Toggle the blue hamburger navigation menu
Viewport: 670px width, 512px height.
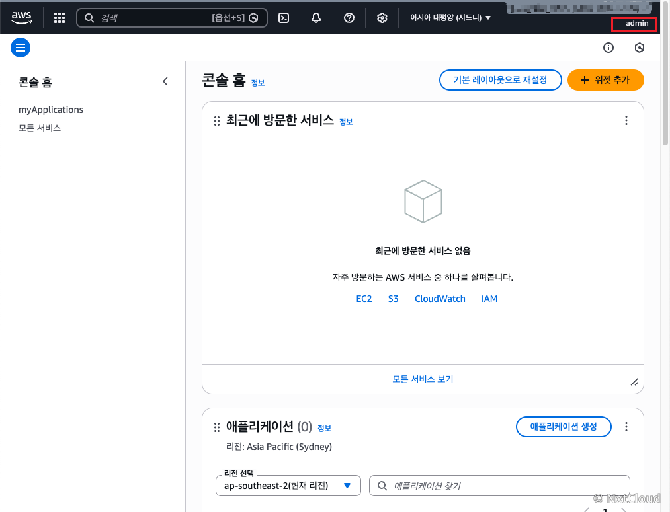(x=21, y=48)
